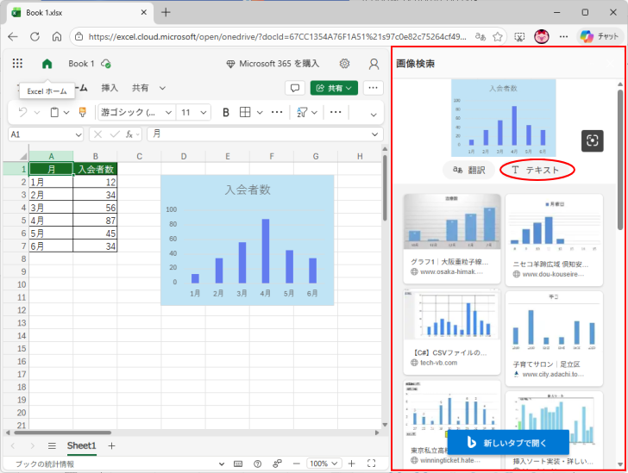Viewport: 628px width, 473px height.
Task: Open the comments pane icon
Action: click(x=294, y=88)
